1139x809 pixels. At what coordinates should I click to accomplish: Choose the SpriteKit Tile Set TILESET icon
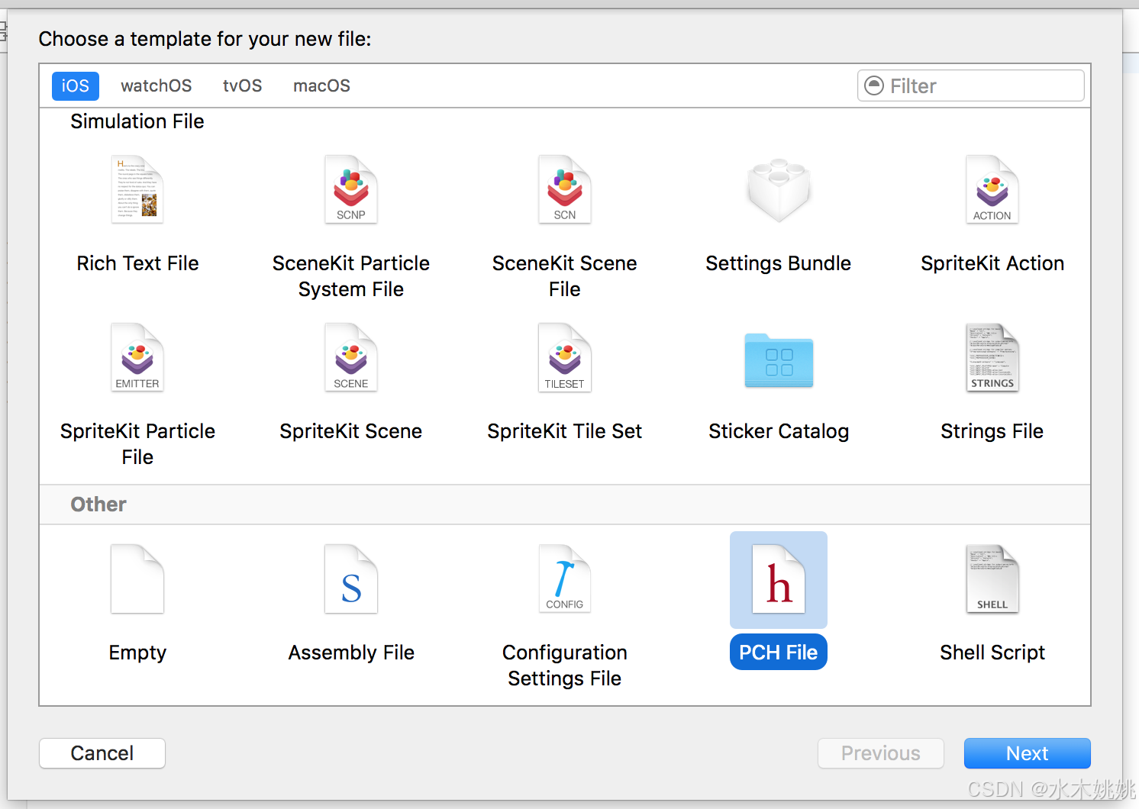pos(565,357)
